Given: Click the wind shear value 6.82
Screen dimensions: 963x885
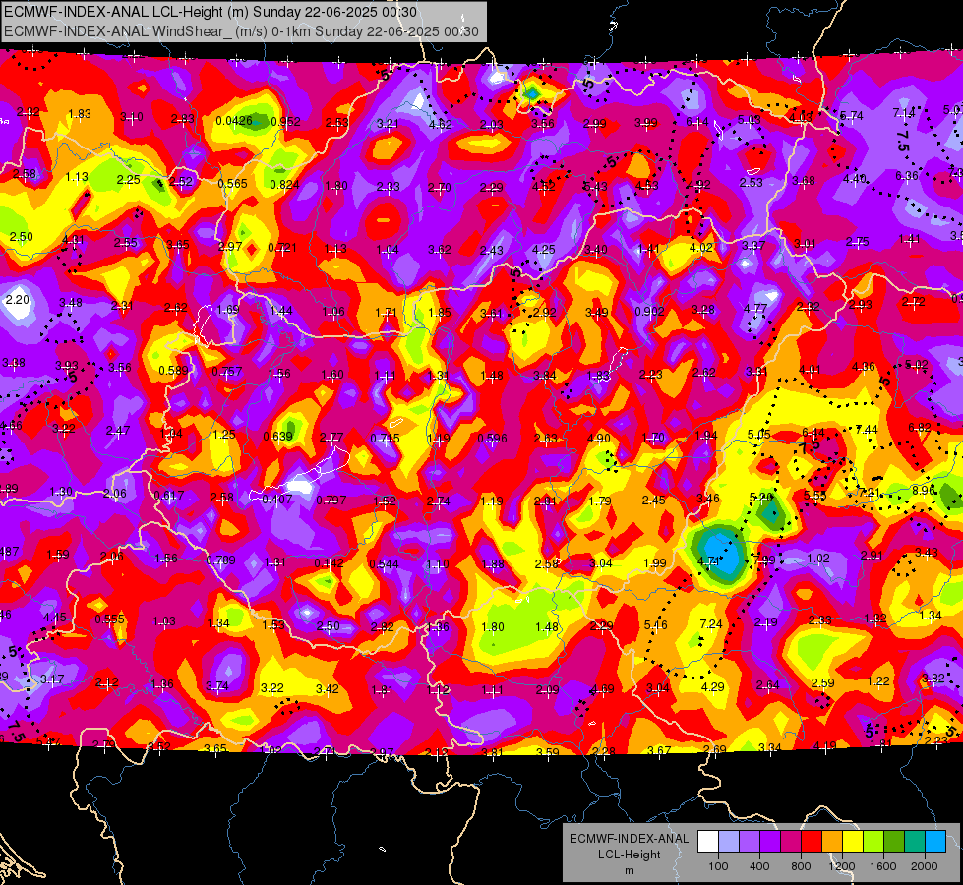Looking at the screenshot, I should [x=920, y=427].
